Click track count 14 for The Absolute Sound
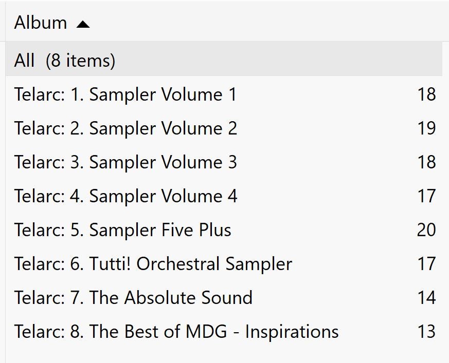This screenshot has height=363, width=449. [426, 298]
